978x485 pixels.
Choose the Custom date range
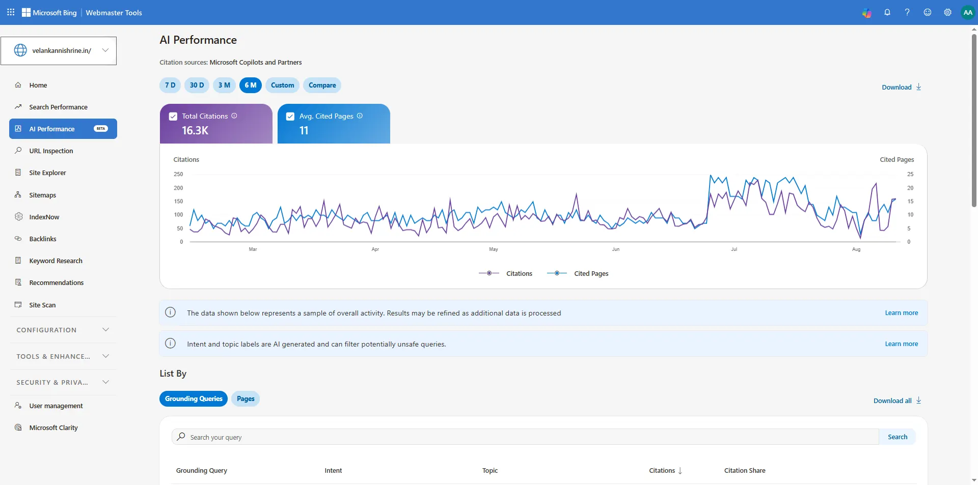tap(283, 85)
